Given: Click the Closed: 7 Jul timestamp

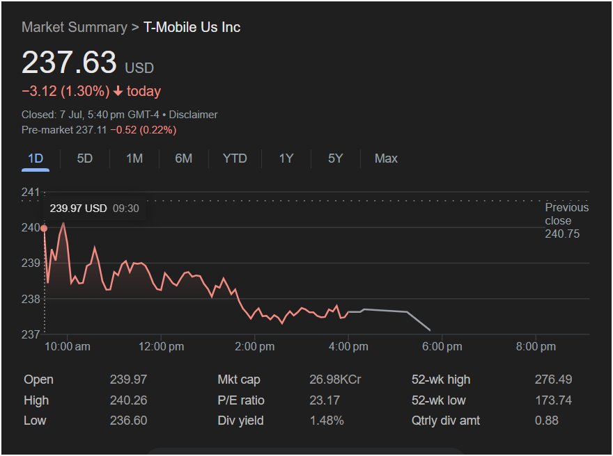Looking at the screenshot, I should point(91,115).
